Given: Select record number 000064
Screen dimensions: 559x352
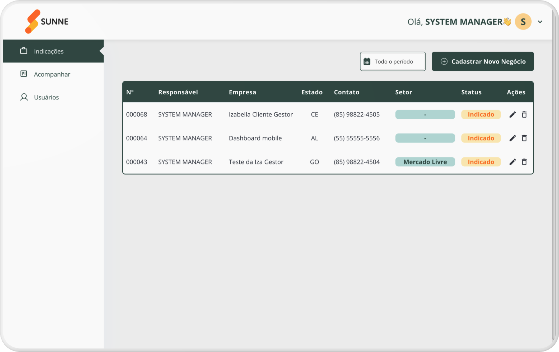Looking at the screenshot, I should 137,138.
